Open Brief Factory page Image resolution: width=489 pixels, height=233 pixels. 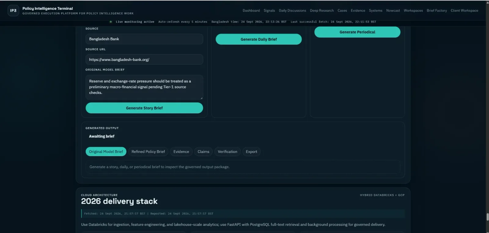click(x=437, y=11)
